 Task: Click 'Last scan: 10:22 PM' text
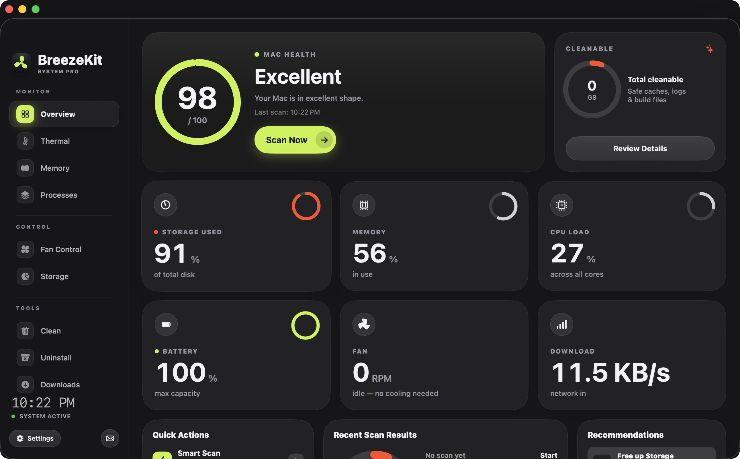pyautogui.click(x=287, y=112)
